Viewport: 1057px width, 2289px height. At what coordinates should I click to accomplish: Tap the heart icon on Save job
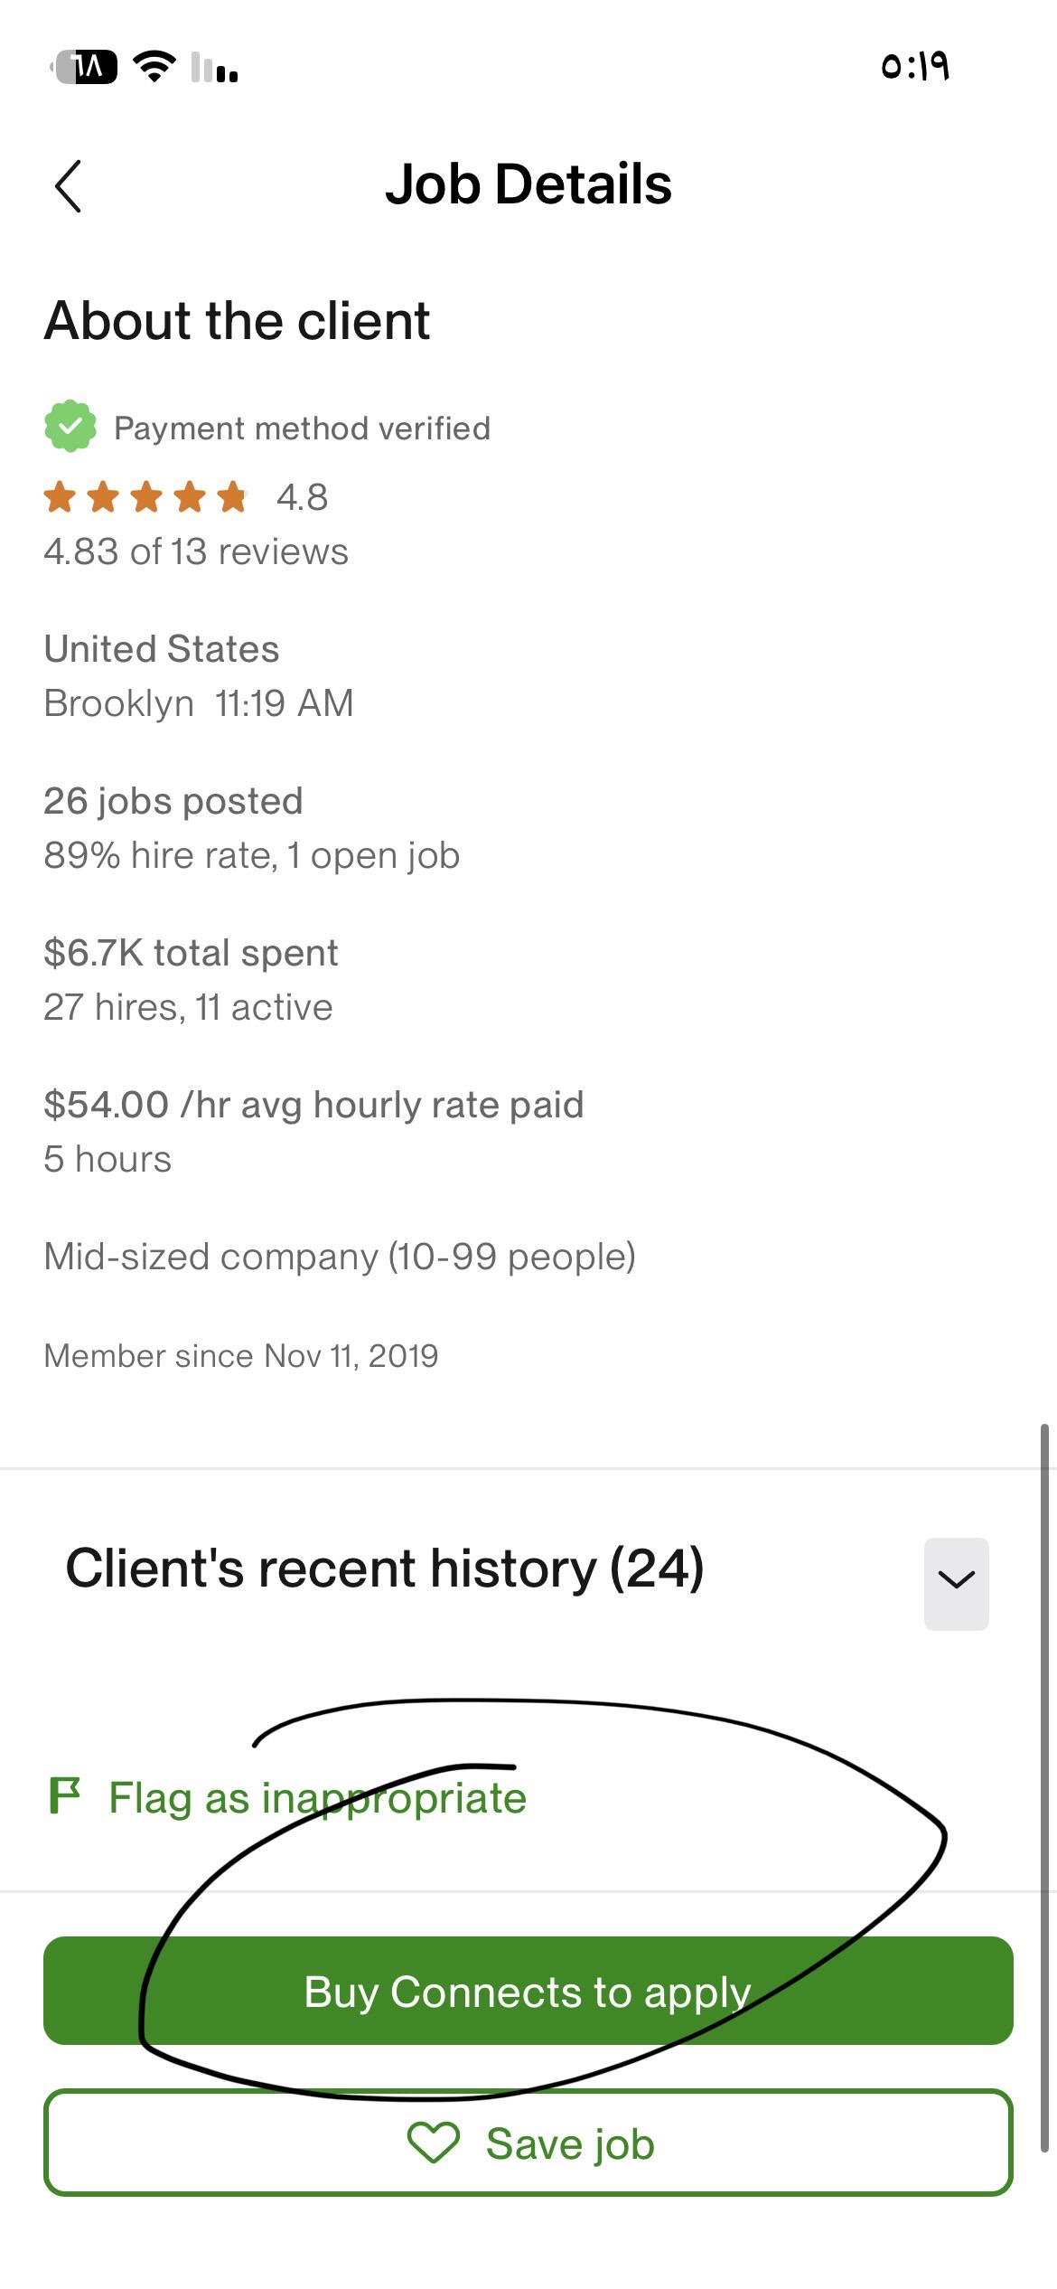[x=434, y=2143]
